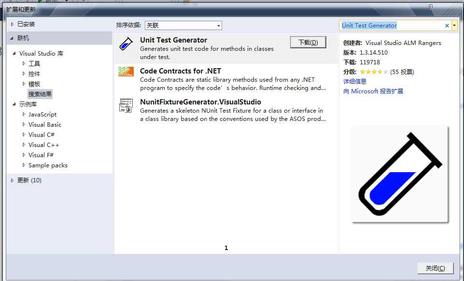Open the 排序依据 sort dropdown

click(183, 26)
